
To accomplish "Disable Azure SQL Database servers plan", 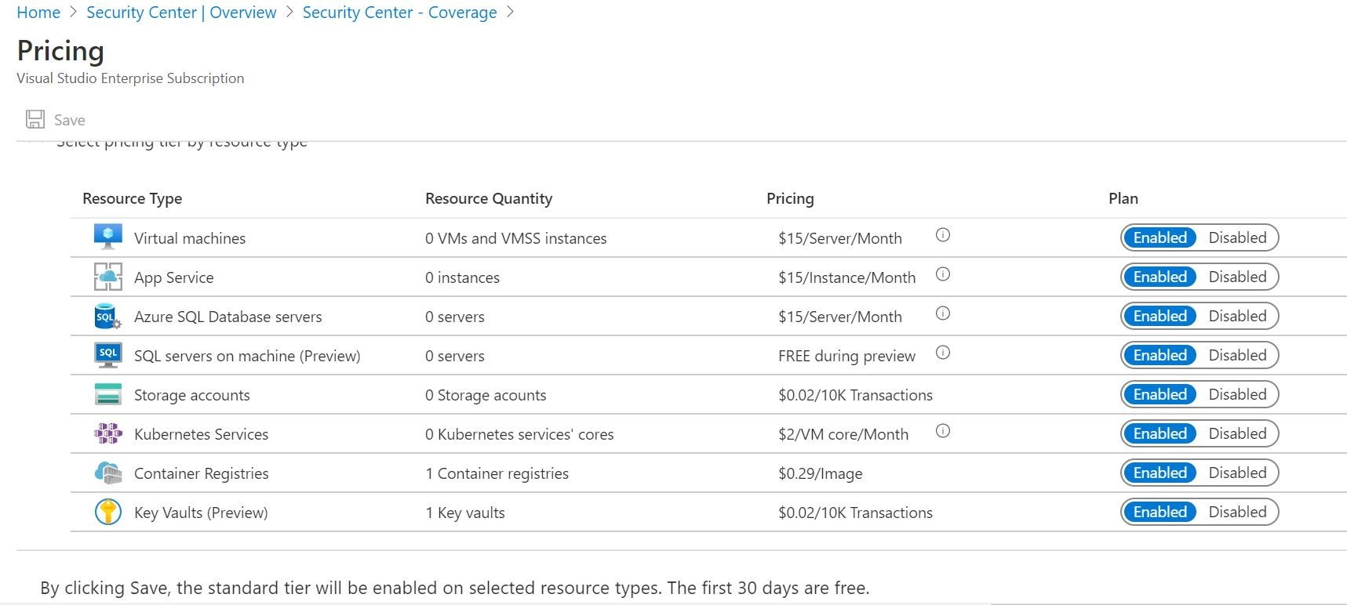I will click(1237, 316).
